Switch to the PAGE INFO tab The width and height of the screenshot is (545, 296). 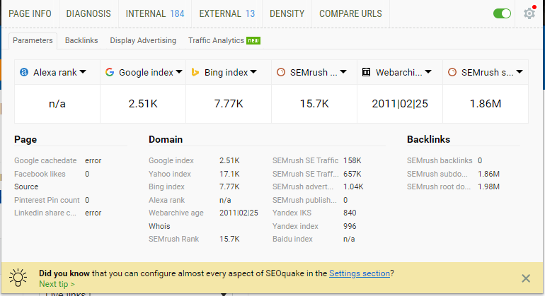[30, 13]
